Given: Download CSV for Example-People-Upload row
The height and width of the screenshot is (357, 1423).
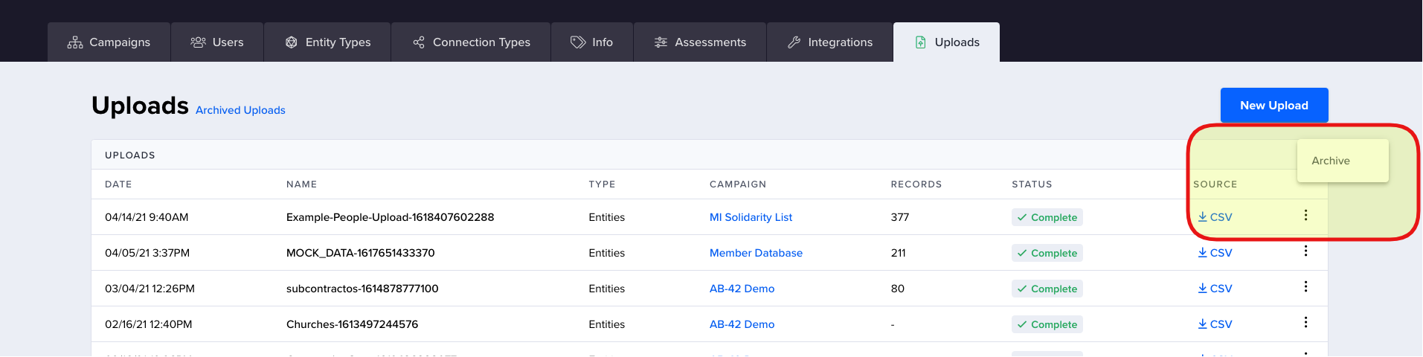Looking at the screenshot, I should pyautogui.click(x=1215, y=217).
